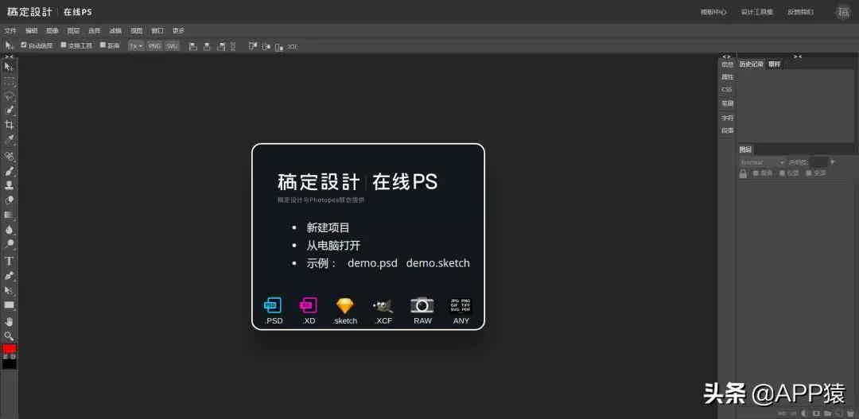
Task: Click the align right edges icon
Action: (x=221, y=47)
